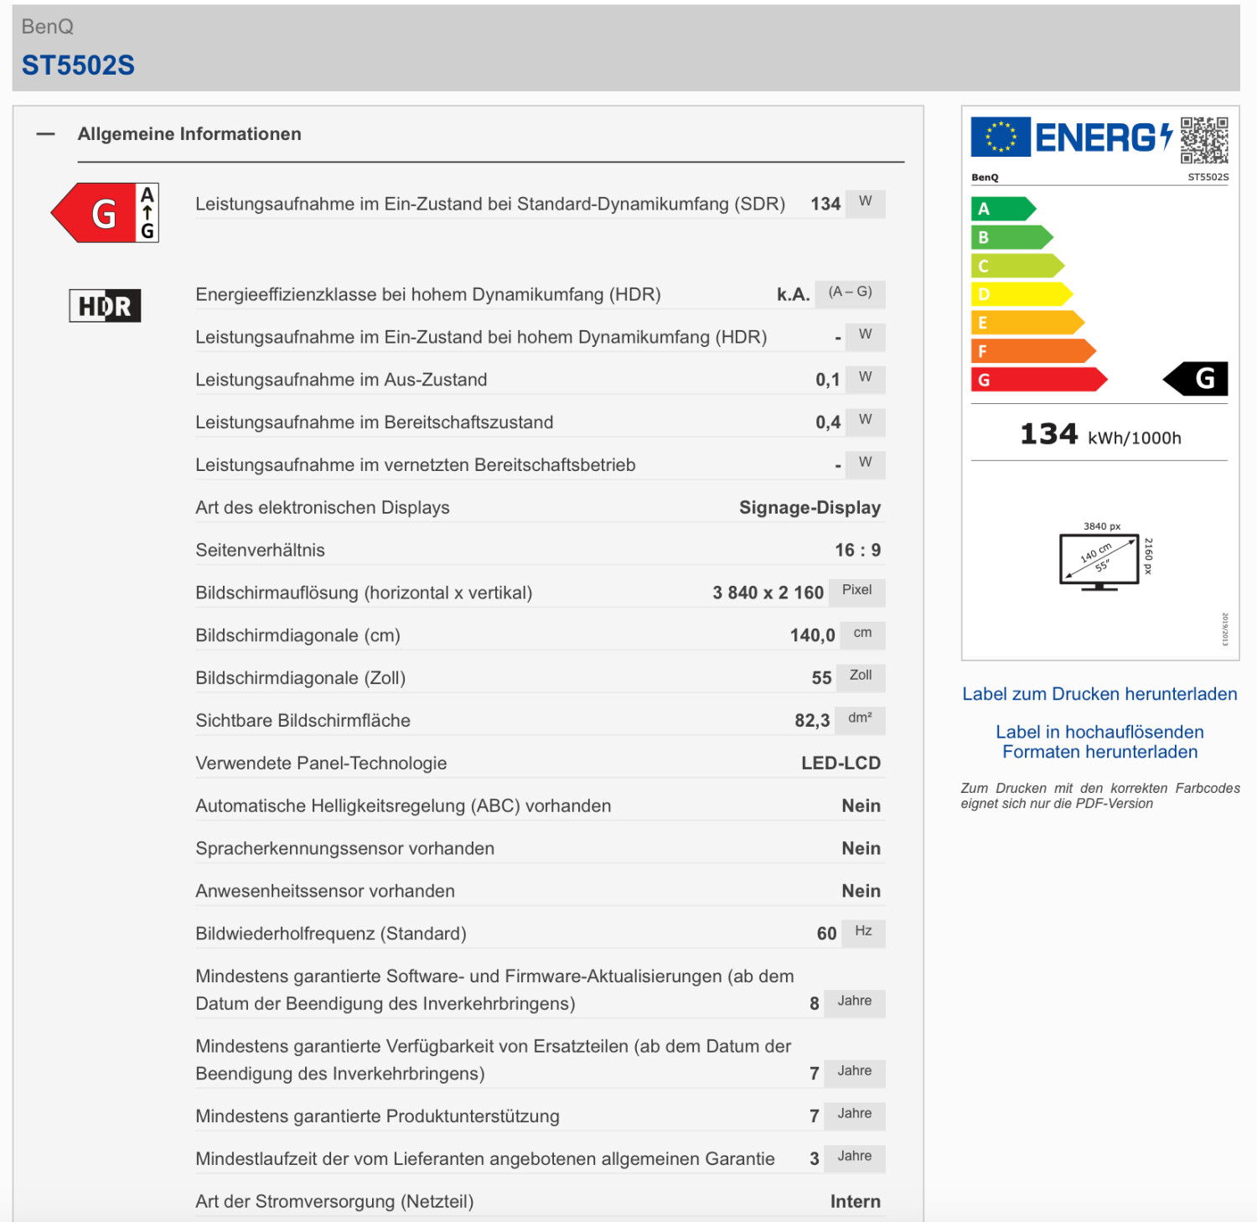Image resolution: width=1257 pixels, height=1222 pixels.
Task: Open Label zum Drucken herunterladen link
Action: [x=1099, y=694]
